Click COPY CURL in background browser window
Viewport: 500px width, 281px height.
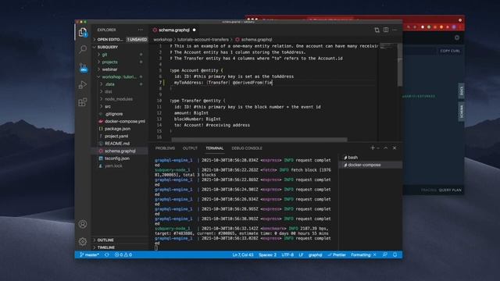coord(450,51)
